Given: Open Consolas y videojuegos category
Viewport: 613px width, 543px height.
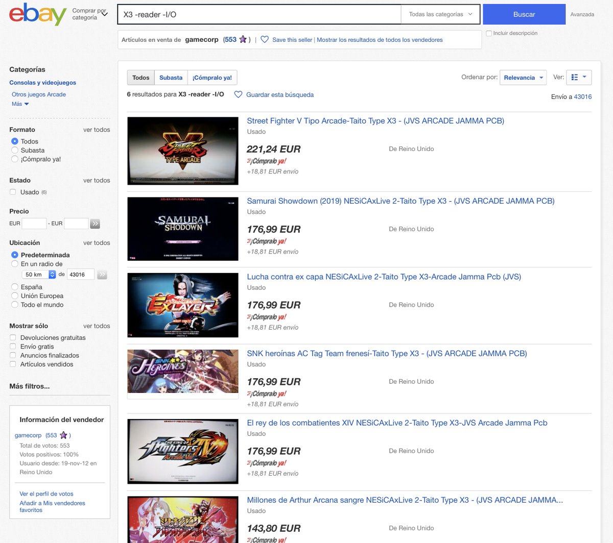Looking at the screenshot, I should click(x=42, y=83).
